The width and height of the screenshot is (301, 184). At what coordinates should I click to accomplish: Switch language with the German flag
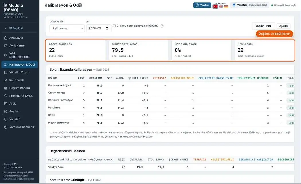click(226, 7)
